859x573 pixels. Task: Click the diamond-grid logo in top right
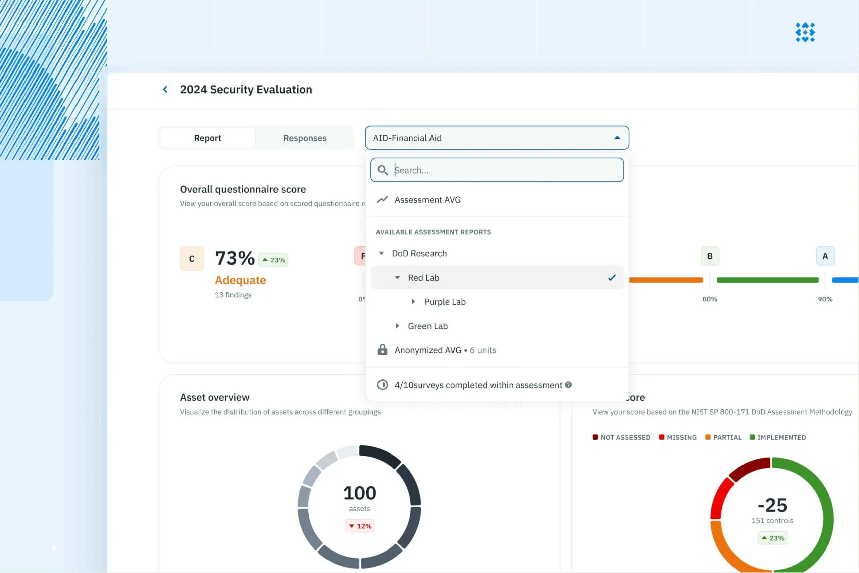point(805,33)
